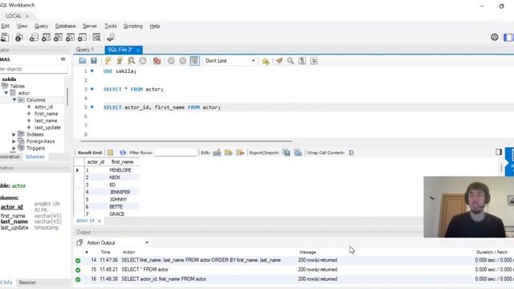Save the script using the floppy disk icon
The image size is (514, 289).
pyautogui.click(x=94, y=61)
